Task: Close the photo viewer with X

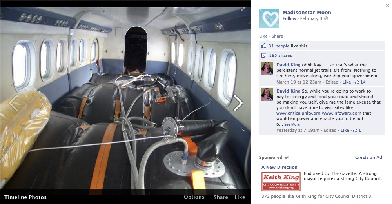Action: point(387,5)
